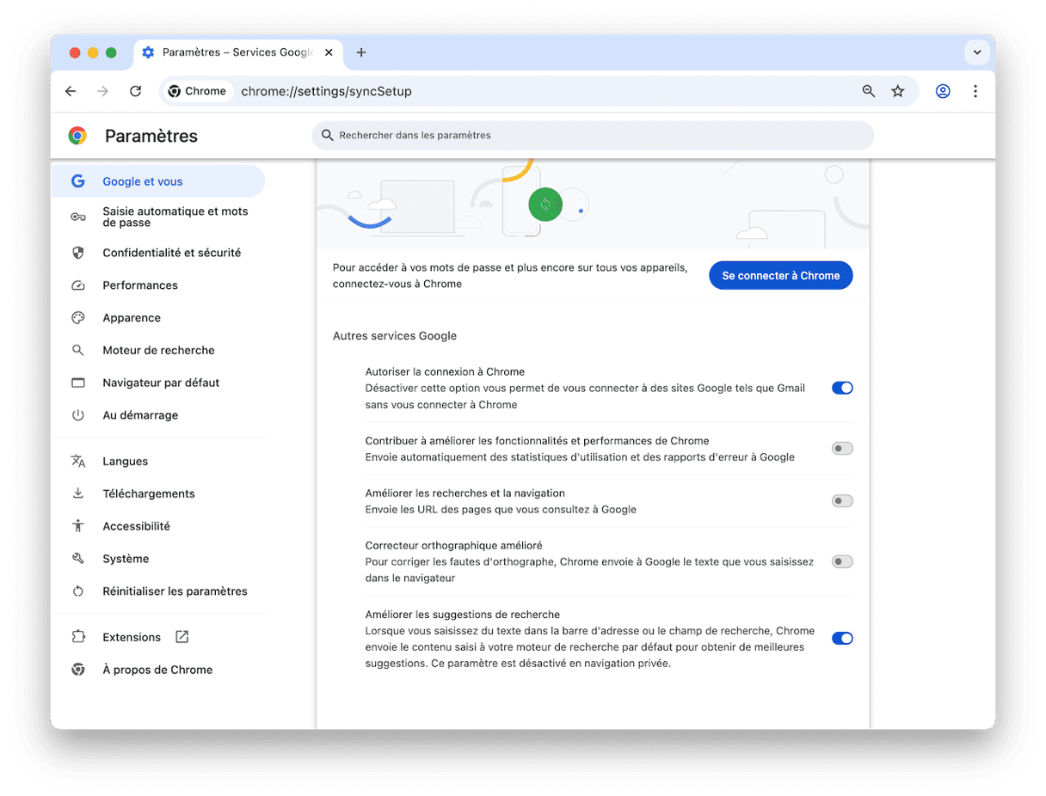Click "Se connecter à Chrome" button
This screenshot has width=1046, height=796.
coord(780,276)
